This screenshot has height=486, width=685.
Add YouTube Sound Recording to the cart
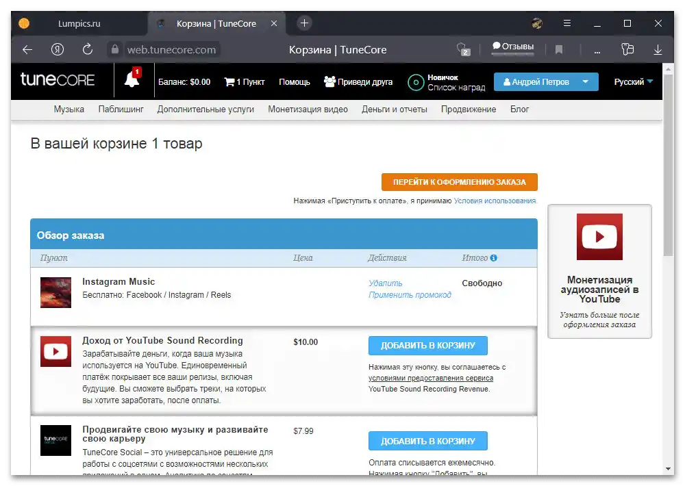[x=428, y=346]
